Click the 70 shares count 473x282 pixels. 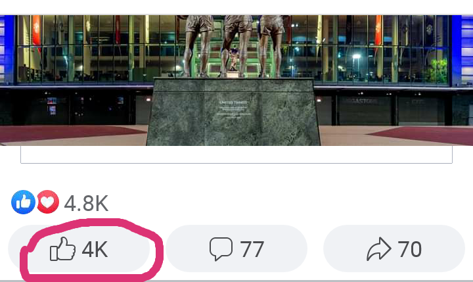tap(410, 249)
